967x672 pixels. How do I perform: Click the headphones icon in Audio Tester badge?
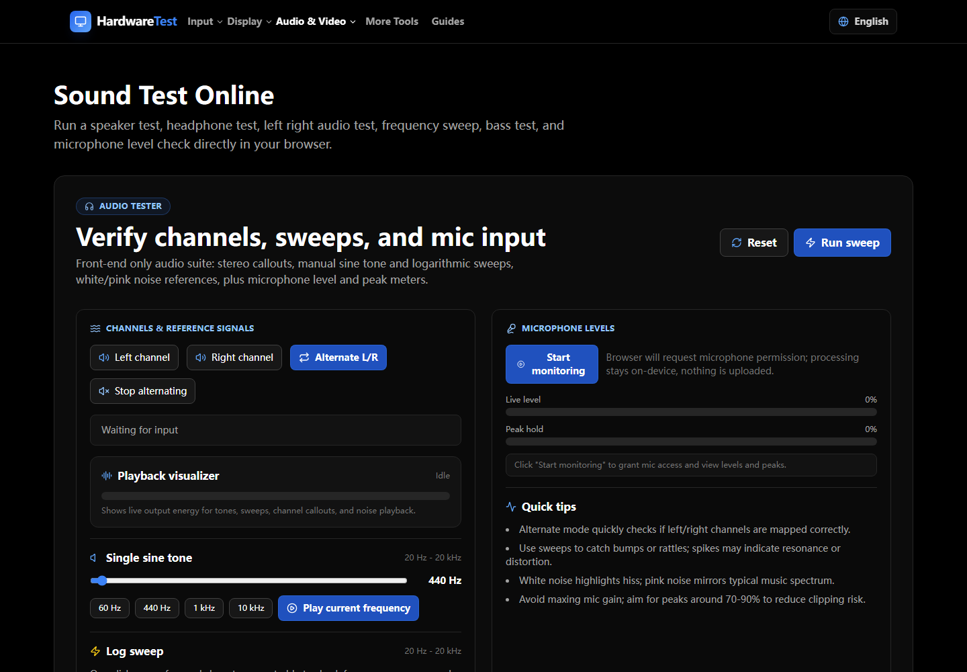click(x=89, y=206)
